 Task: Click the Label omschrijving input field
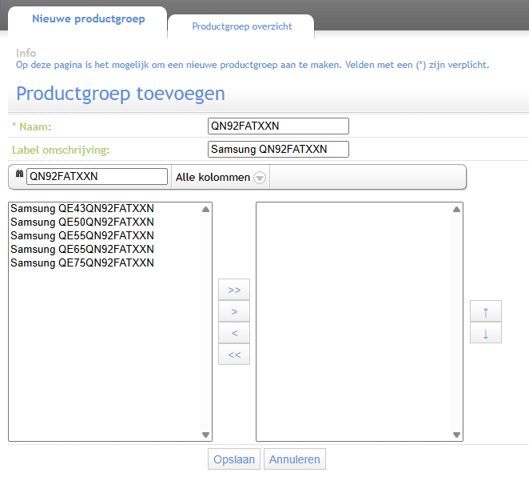coord(278,149)
